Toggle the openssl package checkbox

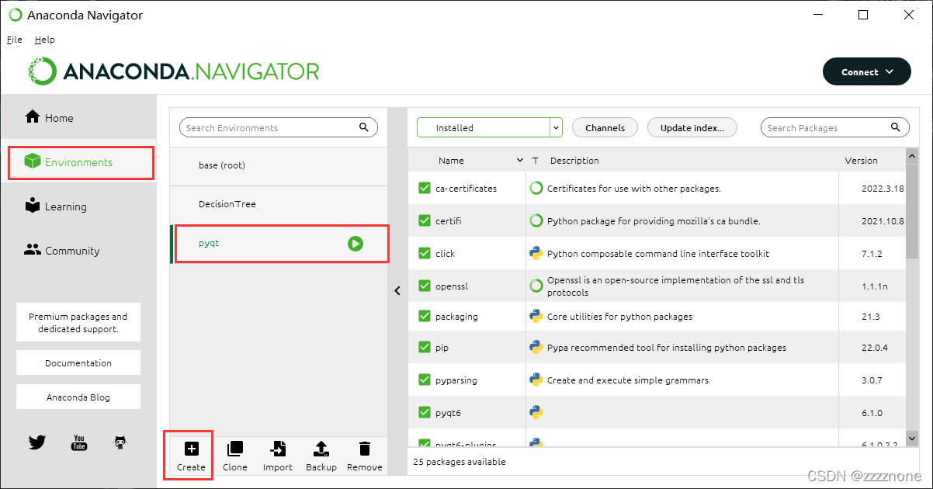pos(424,286)
